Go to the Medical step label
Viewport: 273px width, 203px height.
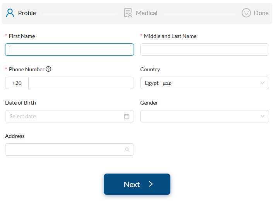click(x=146, y=13)
